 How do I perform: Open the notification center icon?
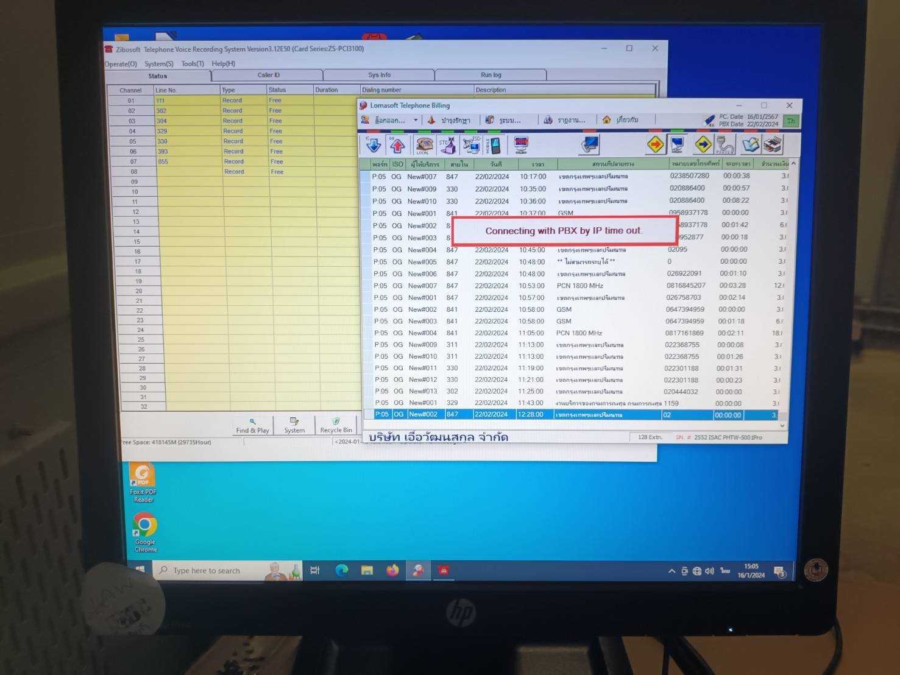click(x=779, y=572)
